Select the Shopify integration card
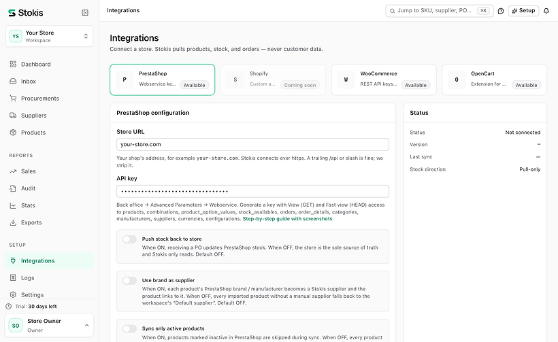 [273, 80]
